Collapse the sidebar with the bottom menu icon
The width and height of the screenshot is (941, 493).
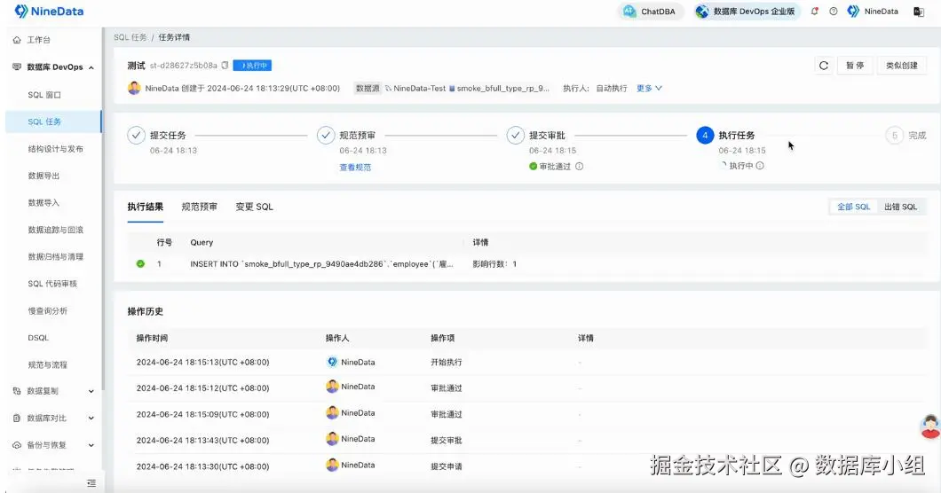pyautogui.click(x=91, y=483)
